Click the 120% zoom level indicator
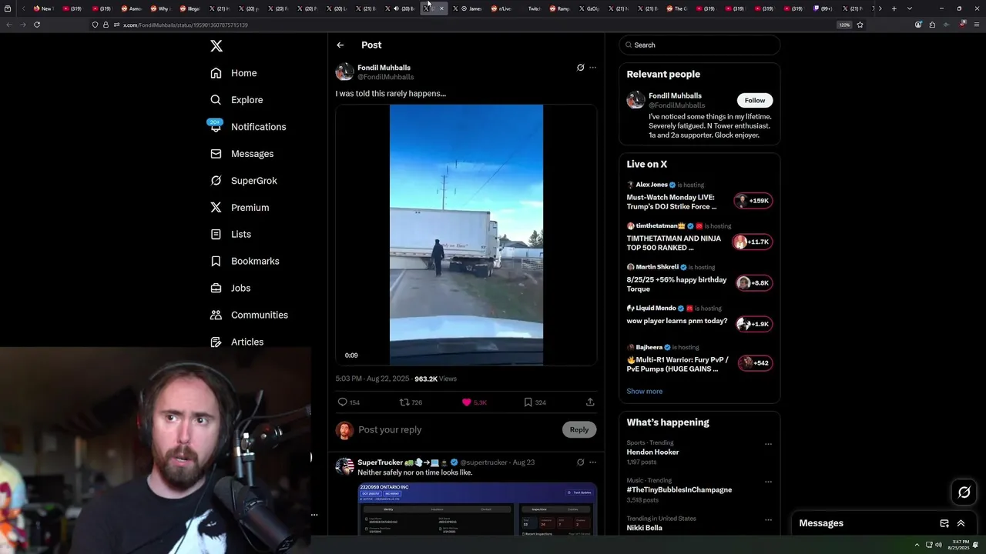This screenshot has height=554, width=986. (844, 25)
